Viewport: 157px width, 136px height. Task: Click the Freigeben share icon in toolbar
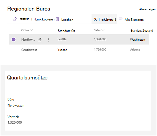point(14,19)
